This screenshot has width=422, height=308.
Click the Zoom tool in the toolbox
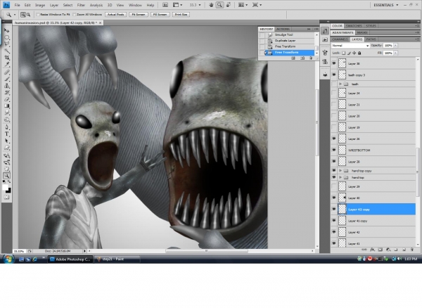click(x=7, y=176)
